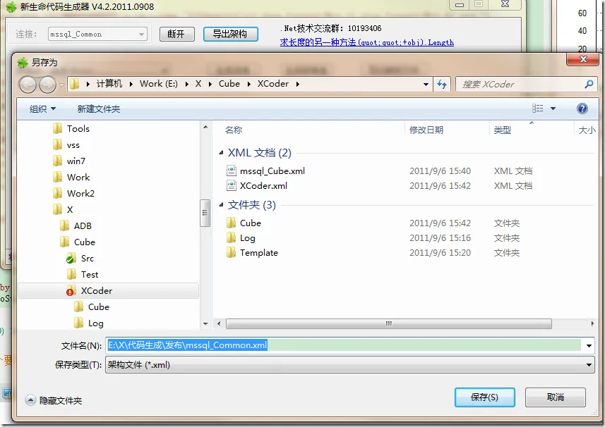Click file list scroll right arrow

pyautogui.click(x=592, y=323)
